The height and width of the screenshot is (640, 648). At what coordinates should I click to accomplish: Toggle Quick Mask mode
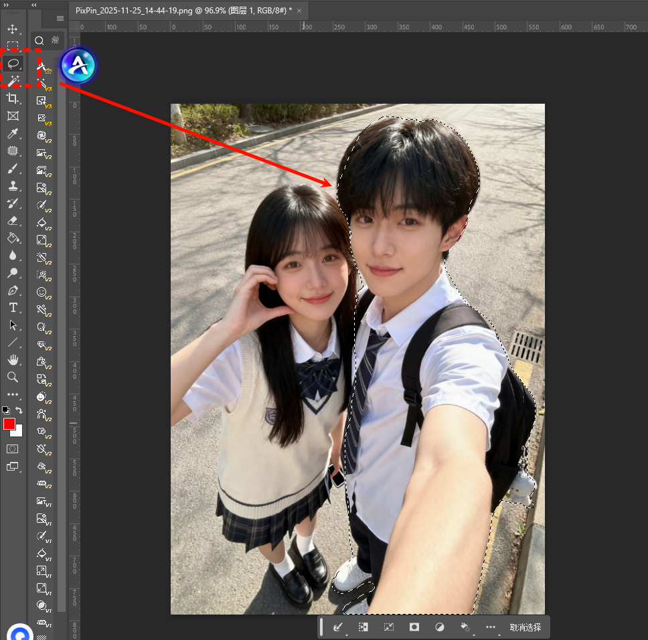[13, 449]
